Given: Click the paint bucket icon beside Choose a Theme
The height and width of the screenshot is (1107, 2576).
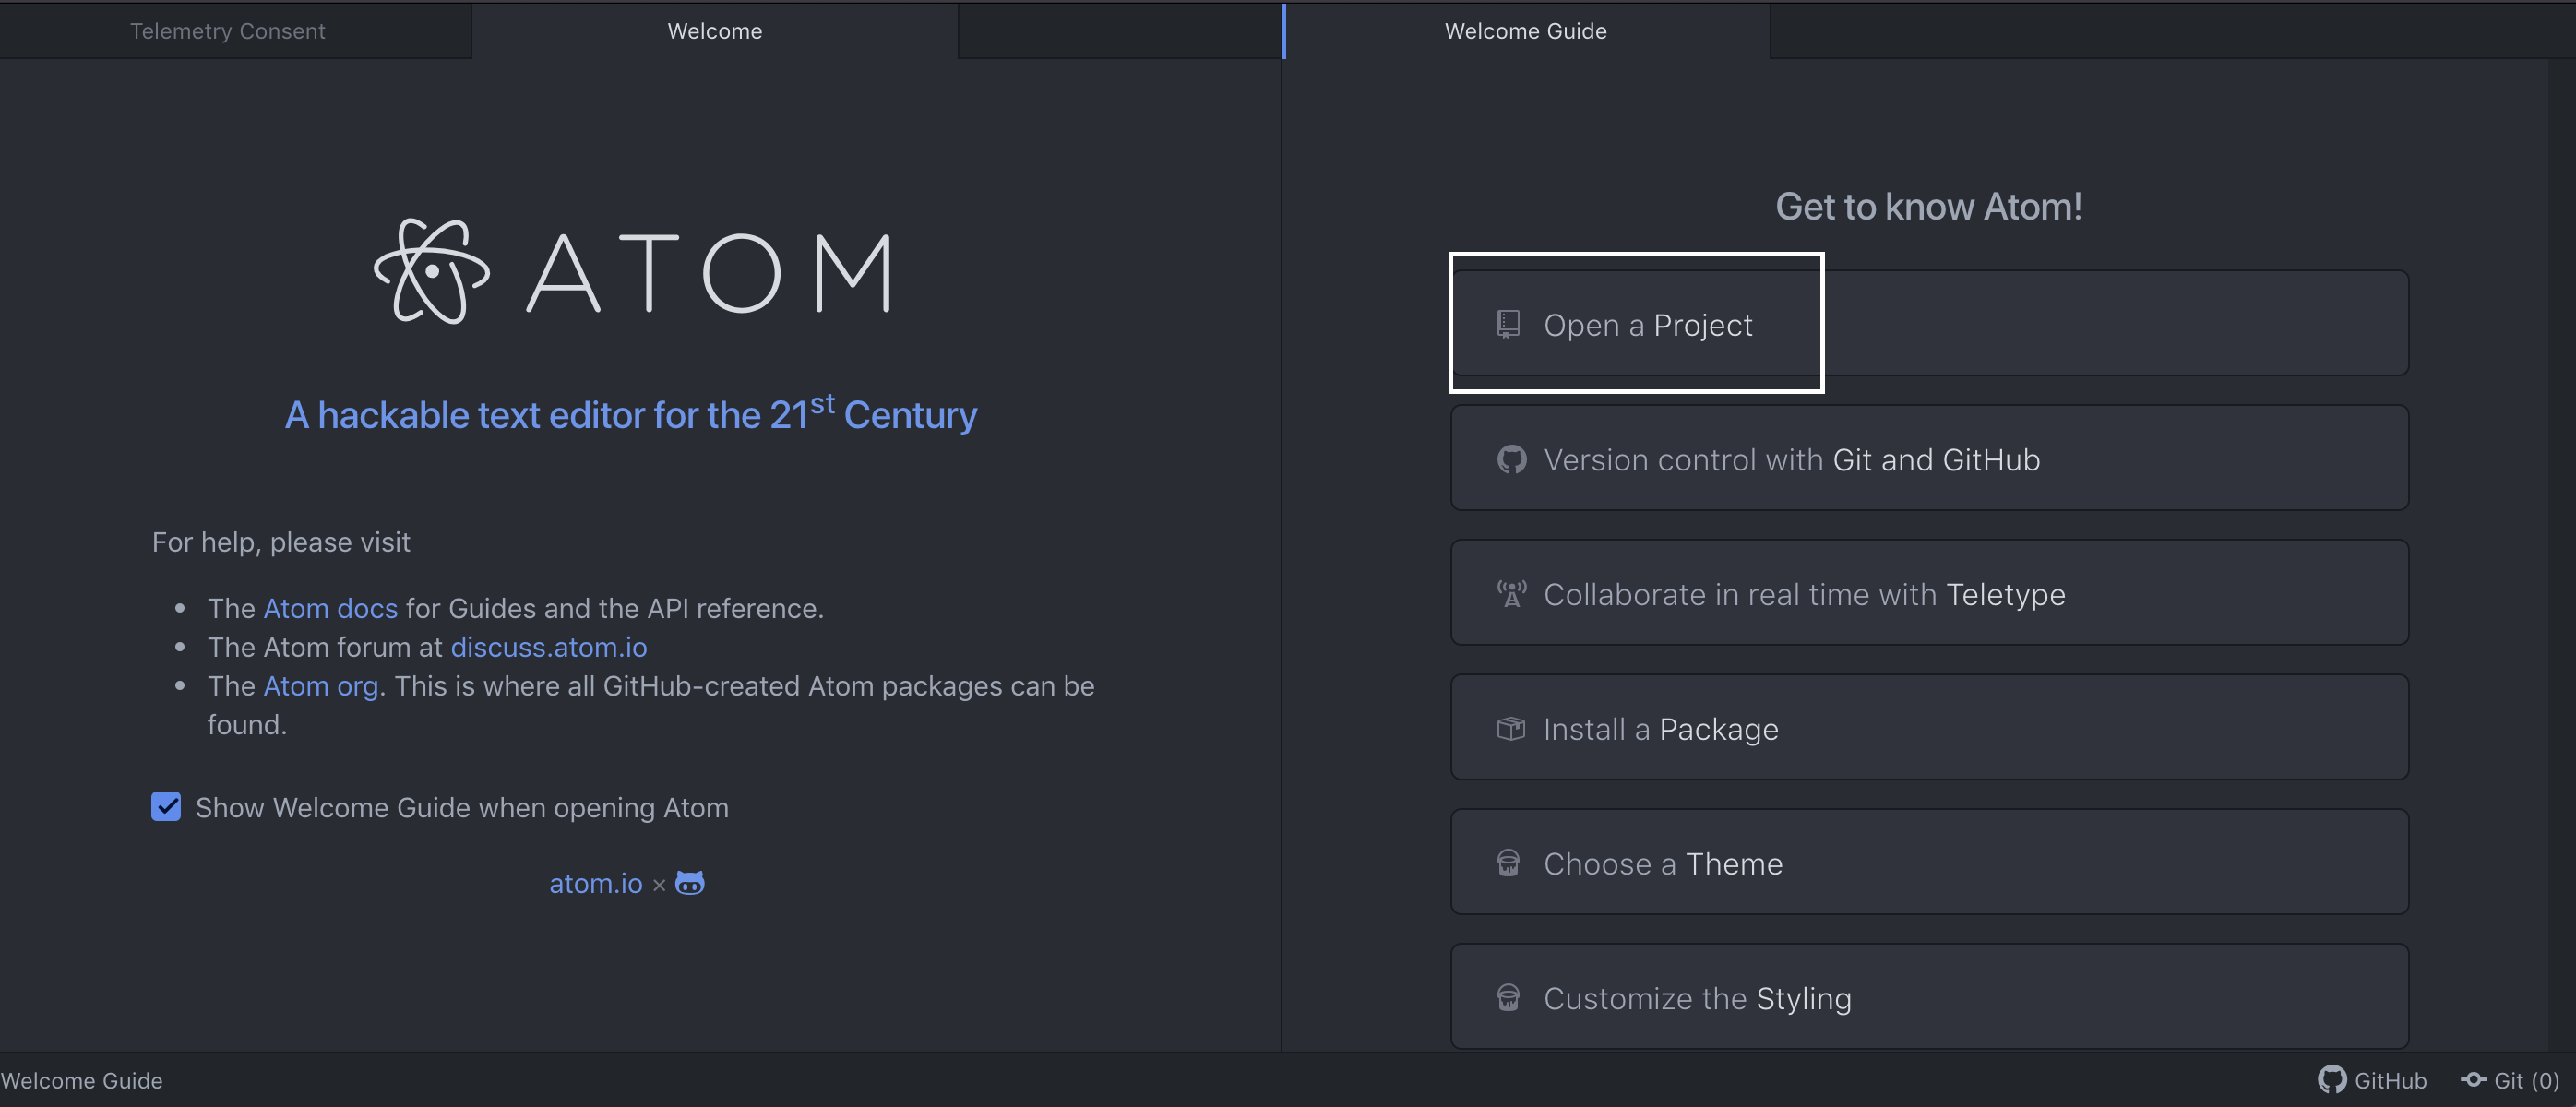Looking at the screenshot, I should [x=1508, y=863].
